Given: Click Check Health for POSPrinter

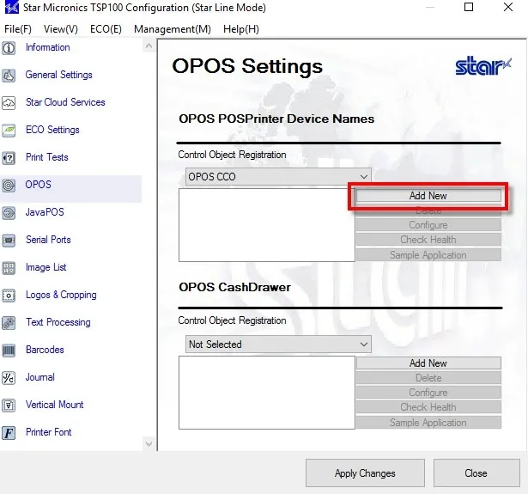Looking at the screenshot, I should tap(428, 240).
